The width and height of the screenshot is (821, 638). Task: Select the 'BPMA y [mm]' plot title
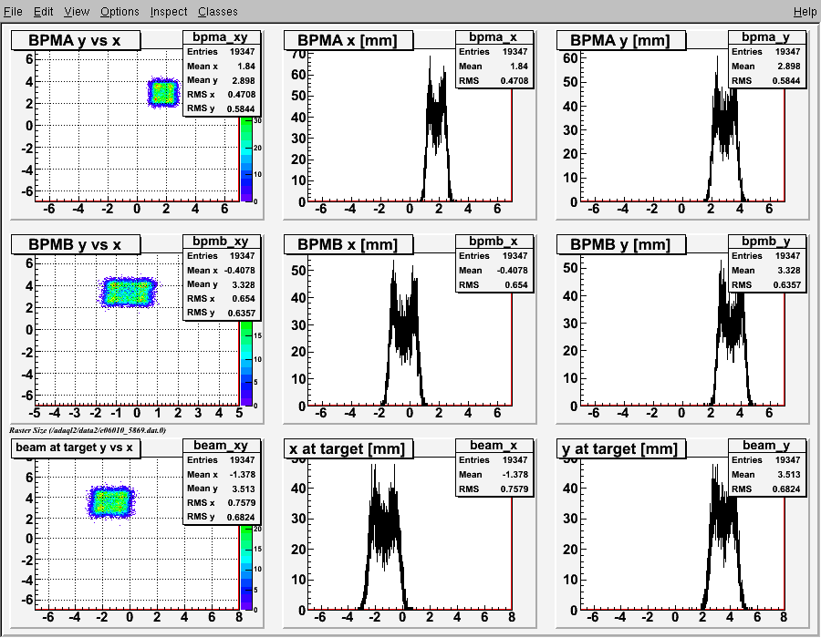pos(621,40)
